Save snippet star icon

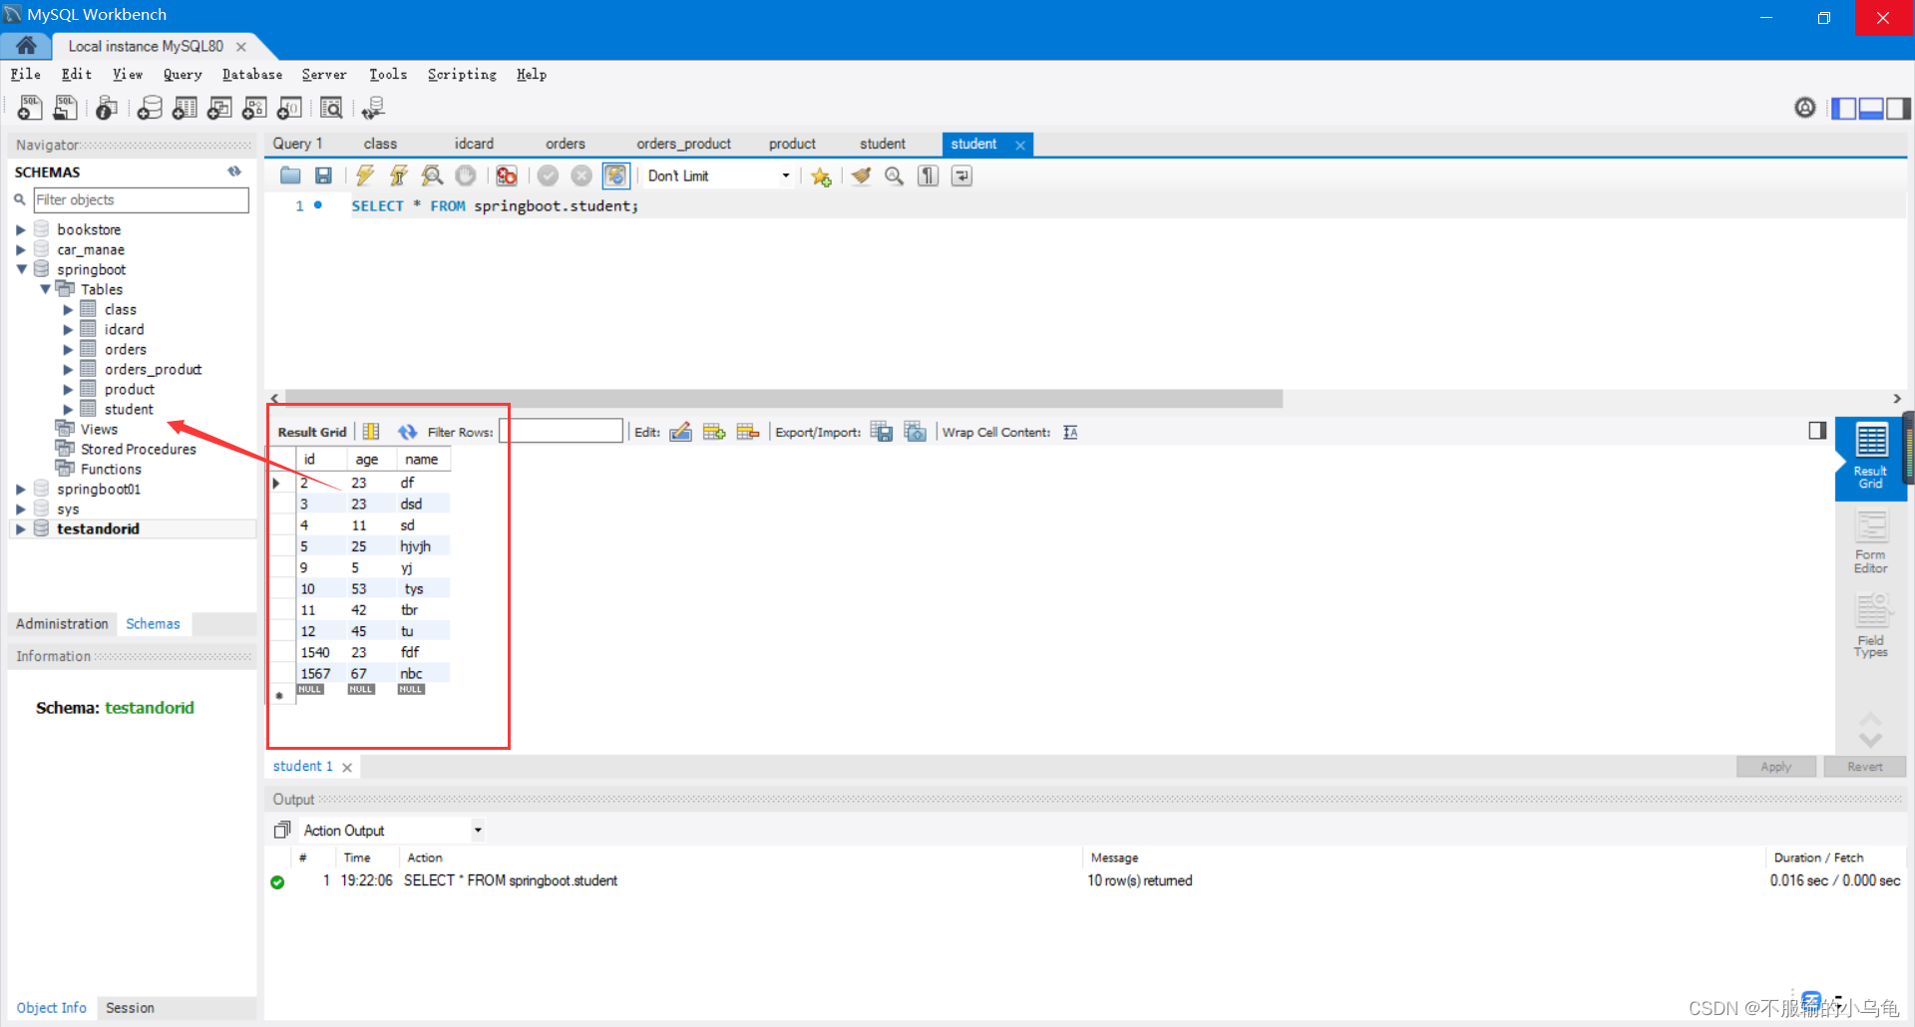coord(821,176)
